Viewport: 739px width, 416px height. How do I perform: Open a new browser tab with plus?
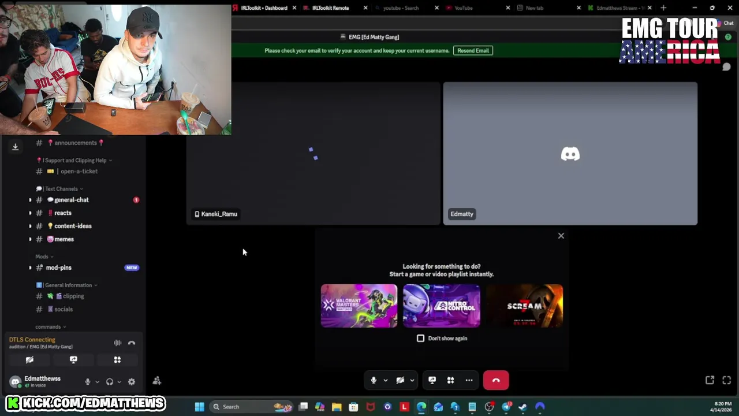tap(663, 8)
